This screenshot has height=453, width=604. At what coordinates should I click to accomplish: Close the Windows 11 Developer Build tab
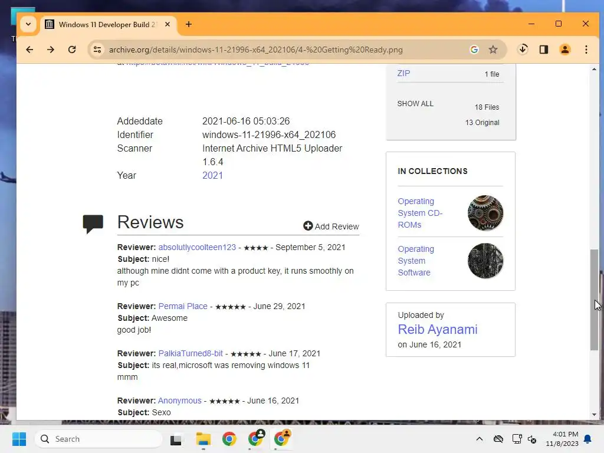[x=168, y=24]
